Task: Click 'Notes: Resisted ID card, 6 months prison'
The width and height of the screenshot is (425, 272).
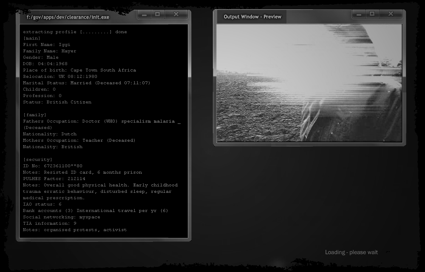Action: click(x=82, y=172)
